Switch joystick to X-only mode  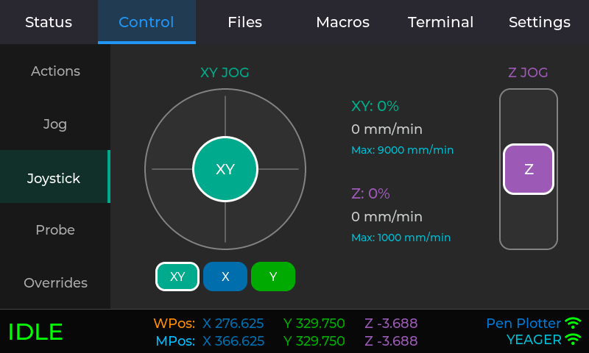coord(225,277)
